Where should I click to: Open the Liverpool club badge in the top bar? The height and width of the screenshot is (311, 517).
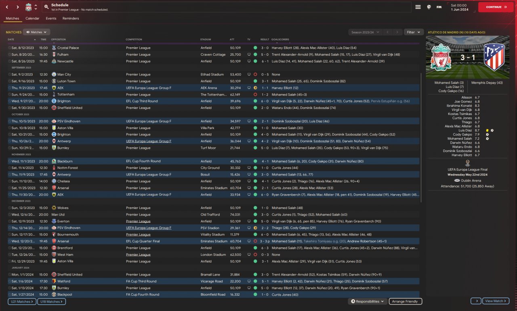tap(28, 7)
